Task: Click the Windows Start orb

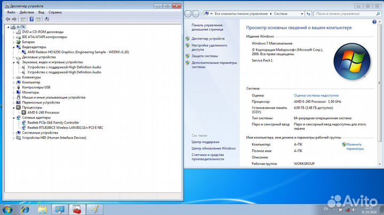Action: point(7,208)
